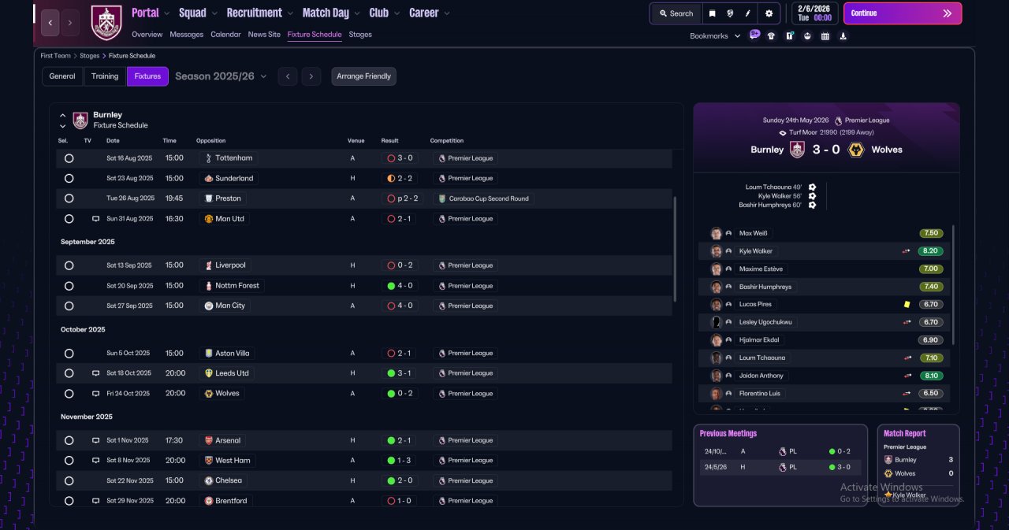Click the Wolves badge in the match result panel

(x=855, y=150)
